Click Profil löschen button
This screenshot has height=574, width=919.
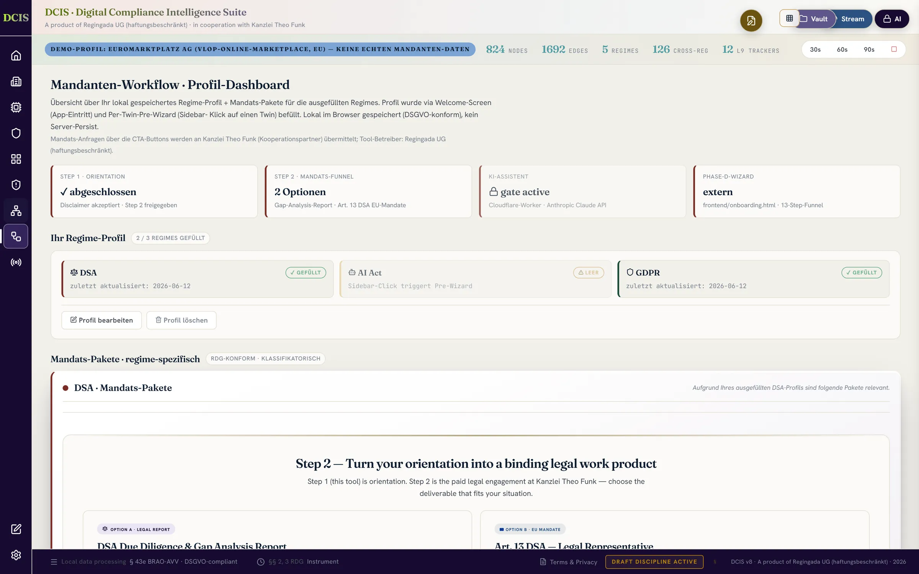182,320
